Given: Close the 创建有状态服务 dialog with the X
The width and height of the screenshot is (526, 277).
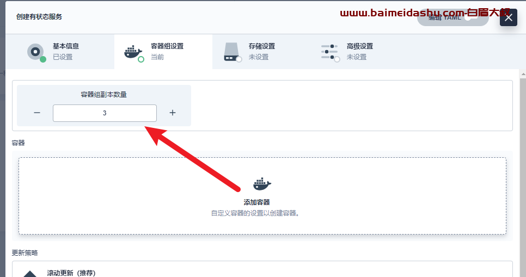Looking at the screenshot, I should 509,17.
